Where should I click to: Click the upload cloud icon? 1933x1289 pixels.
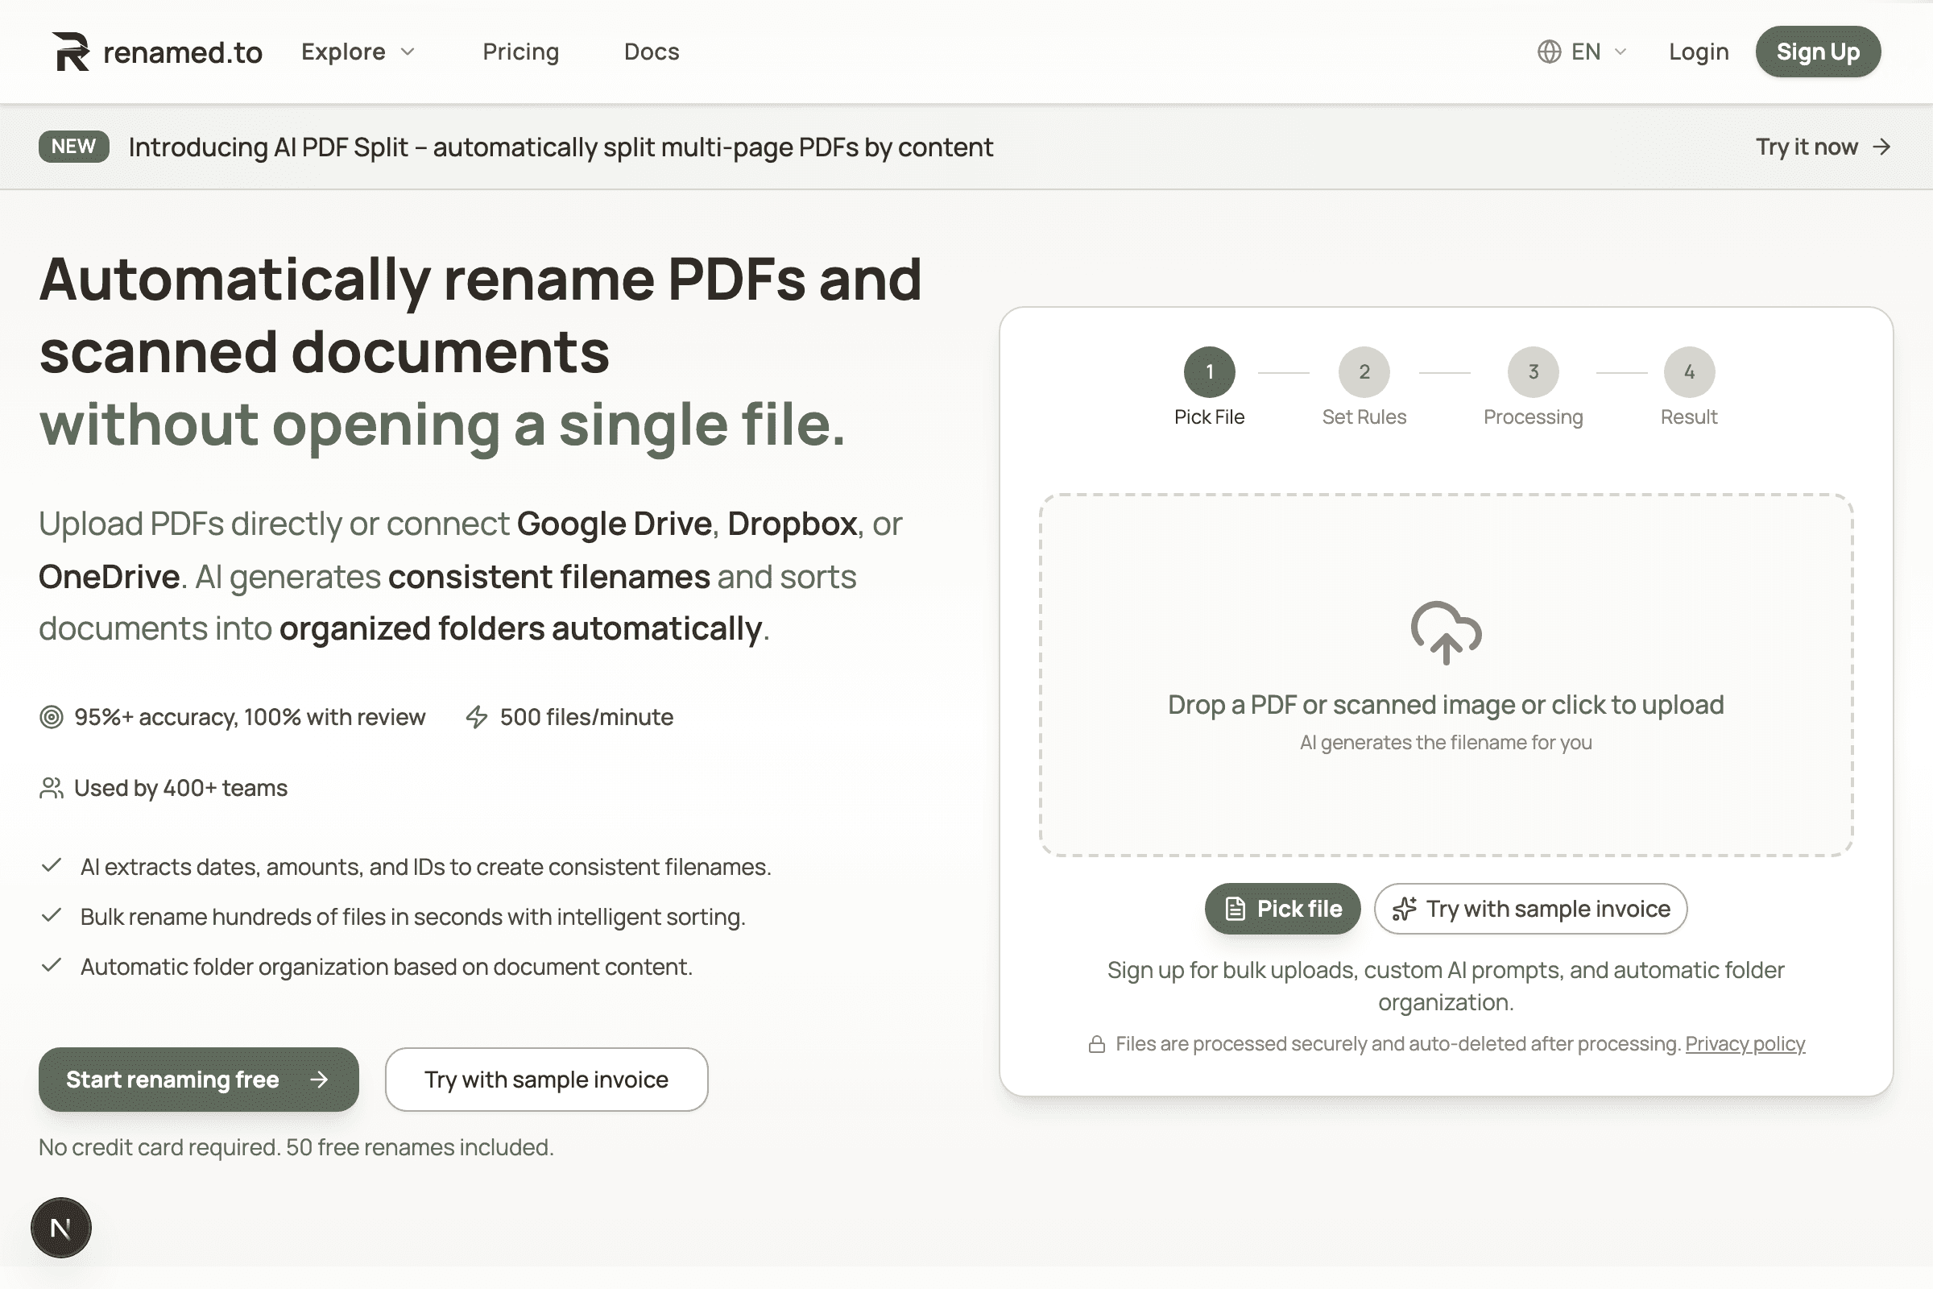pos(1446,633)
